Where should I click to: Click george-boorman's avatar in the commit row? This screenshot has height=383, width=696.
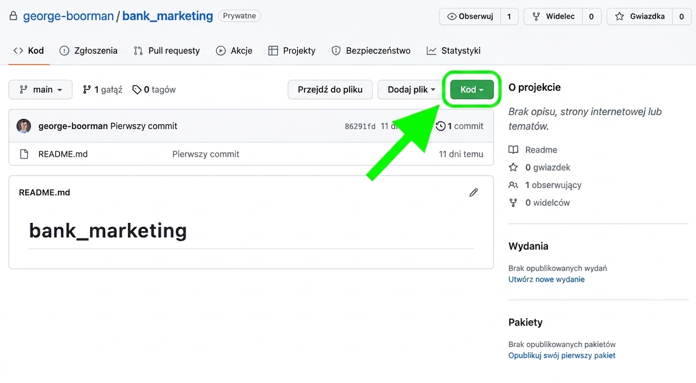[x=24, y=126]
